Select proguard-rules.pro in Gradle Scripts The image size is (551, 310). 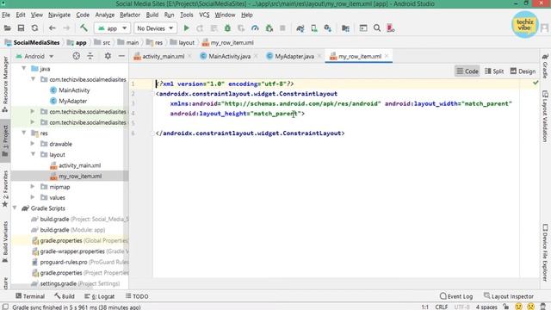64,262
